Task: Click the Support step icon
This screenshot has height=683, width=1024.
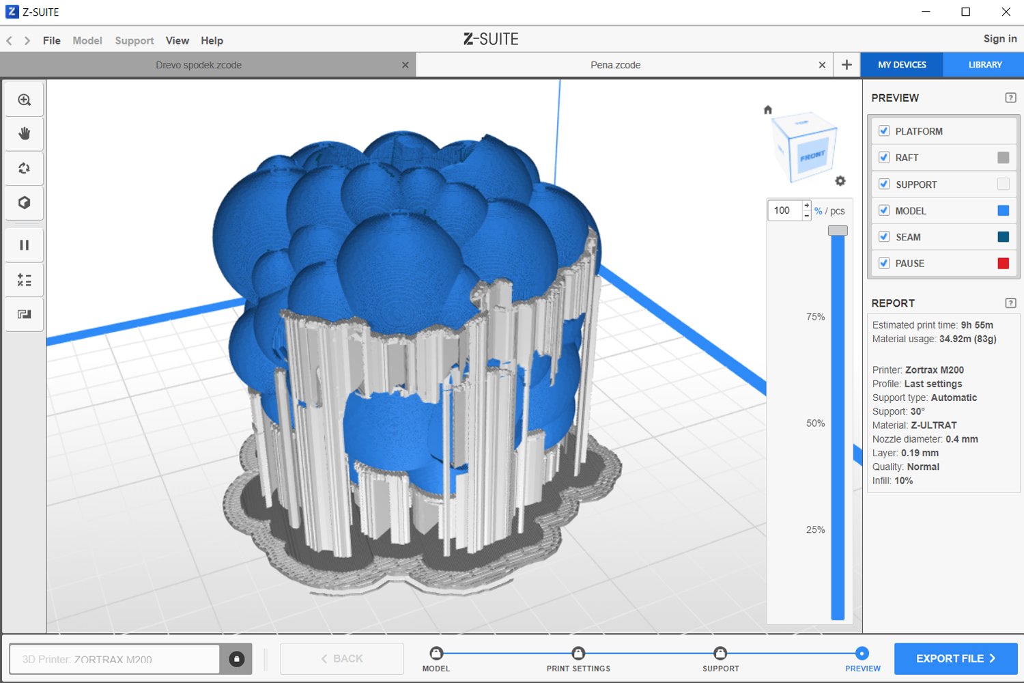Action: click(720, 653)
